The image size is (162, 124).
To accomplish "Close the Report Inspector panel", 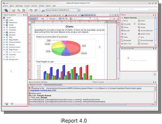I will tap(26, 15).
